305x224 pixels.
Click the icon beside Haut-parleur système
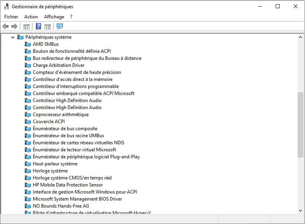click(x=28, y=164)
